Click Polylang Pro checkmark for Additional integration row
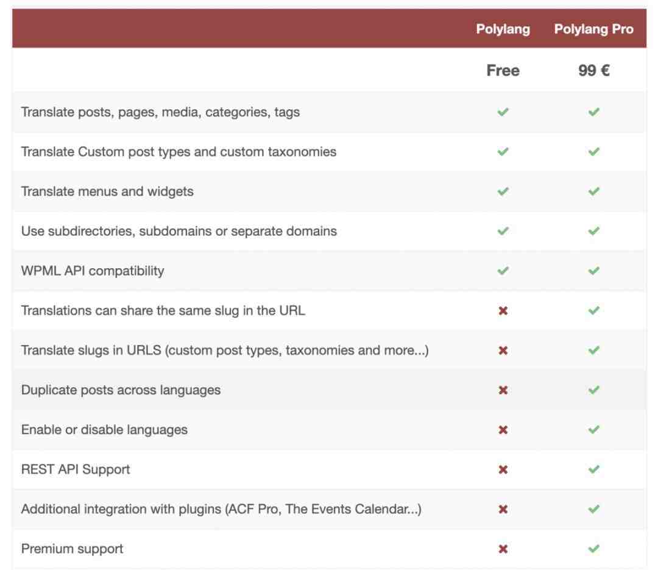 (593, 510)
